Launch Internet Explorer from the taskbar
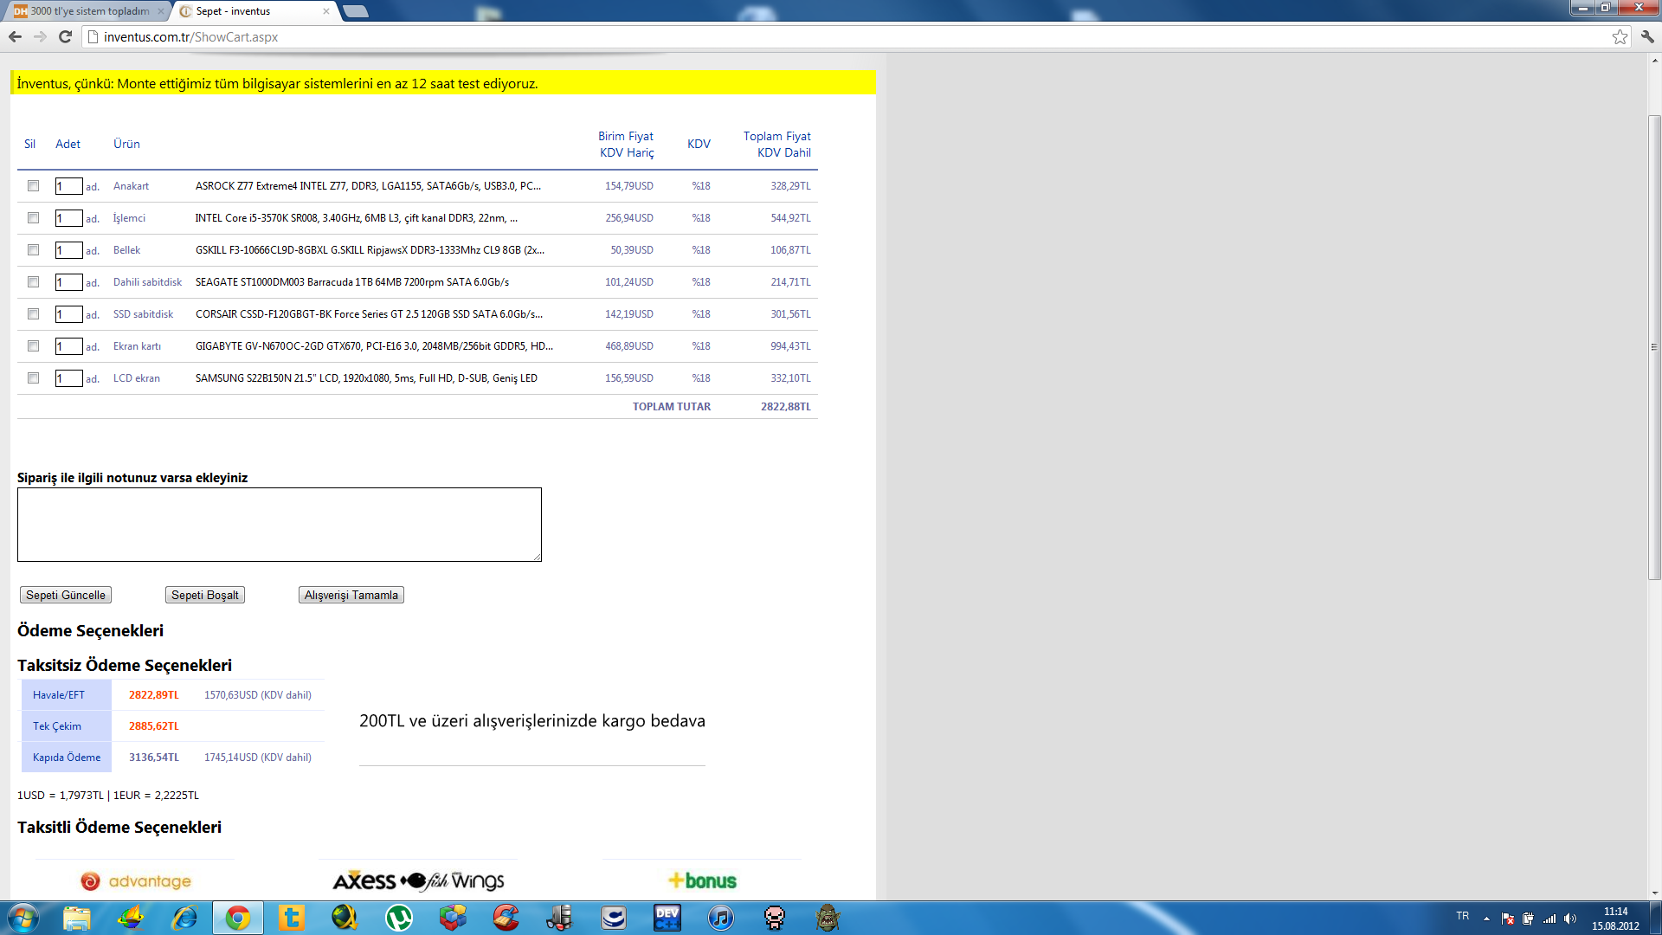The height and width of the screenshot is (935, 1662). 184,918
